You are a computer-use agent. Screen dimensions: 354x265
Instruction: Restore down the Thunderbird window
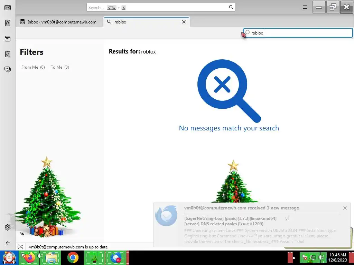point(333,7)
